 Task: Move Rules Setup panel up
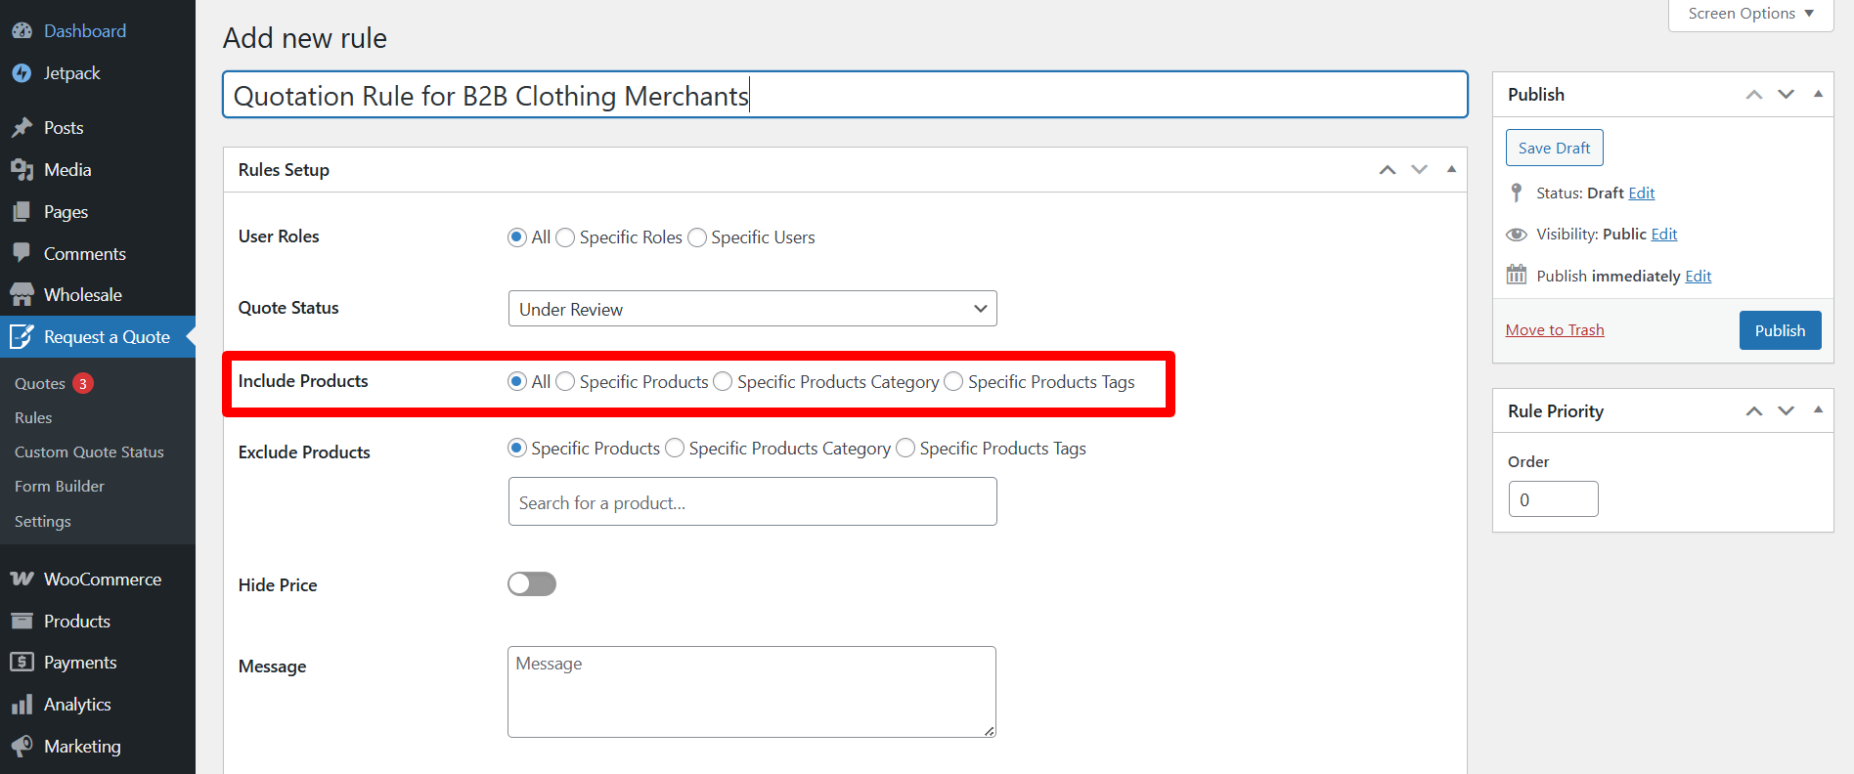tap(1388, 170)
